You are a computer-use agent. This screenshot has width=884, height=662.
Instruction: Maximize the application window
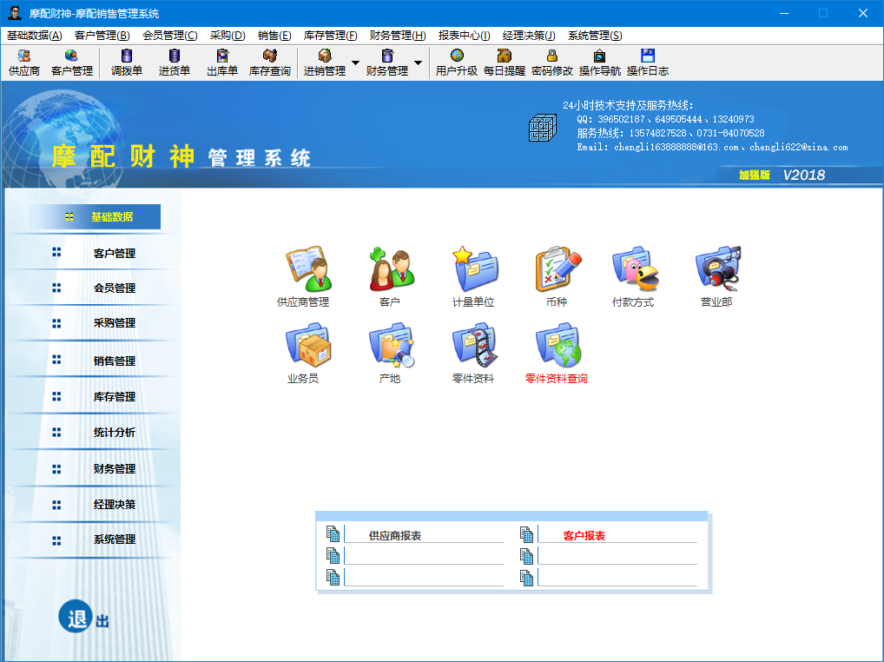point(823,13)
